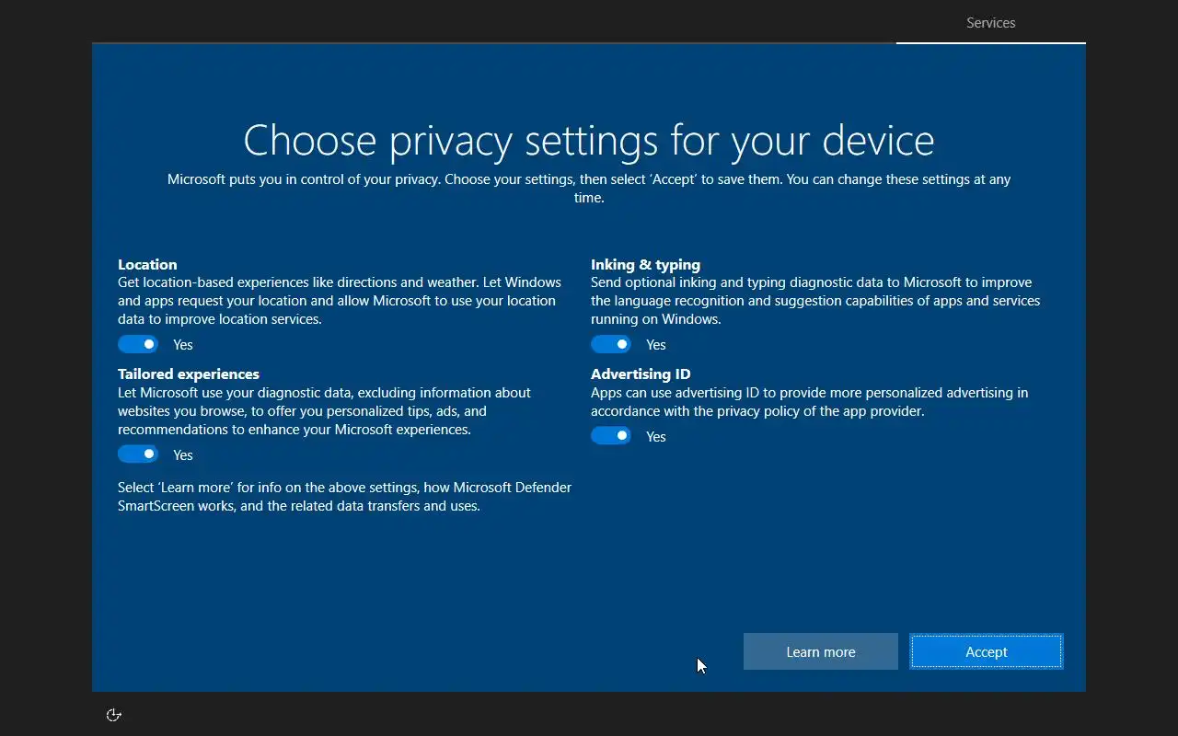Click the Inking & typing heading
The image size is (1178, 736).
[645, 264]
